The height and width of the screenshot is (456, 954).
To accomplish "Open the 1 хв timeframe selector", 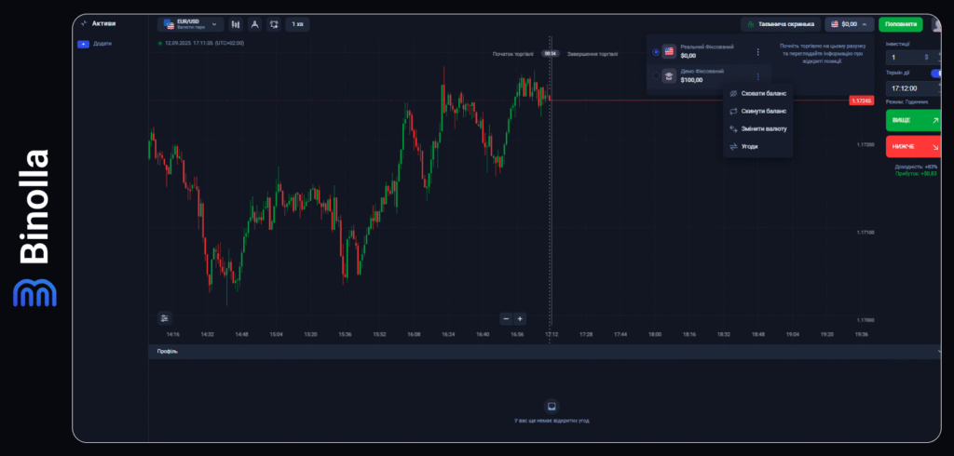I will 297,24.
